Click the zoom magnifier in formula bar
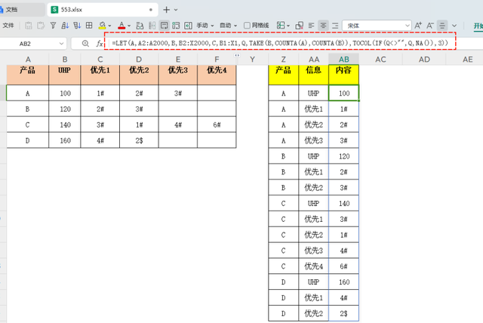Image resolution: width=483 pixels, height=323 pixels. (x=85, y=44)
